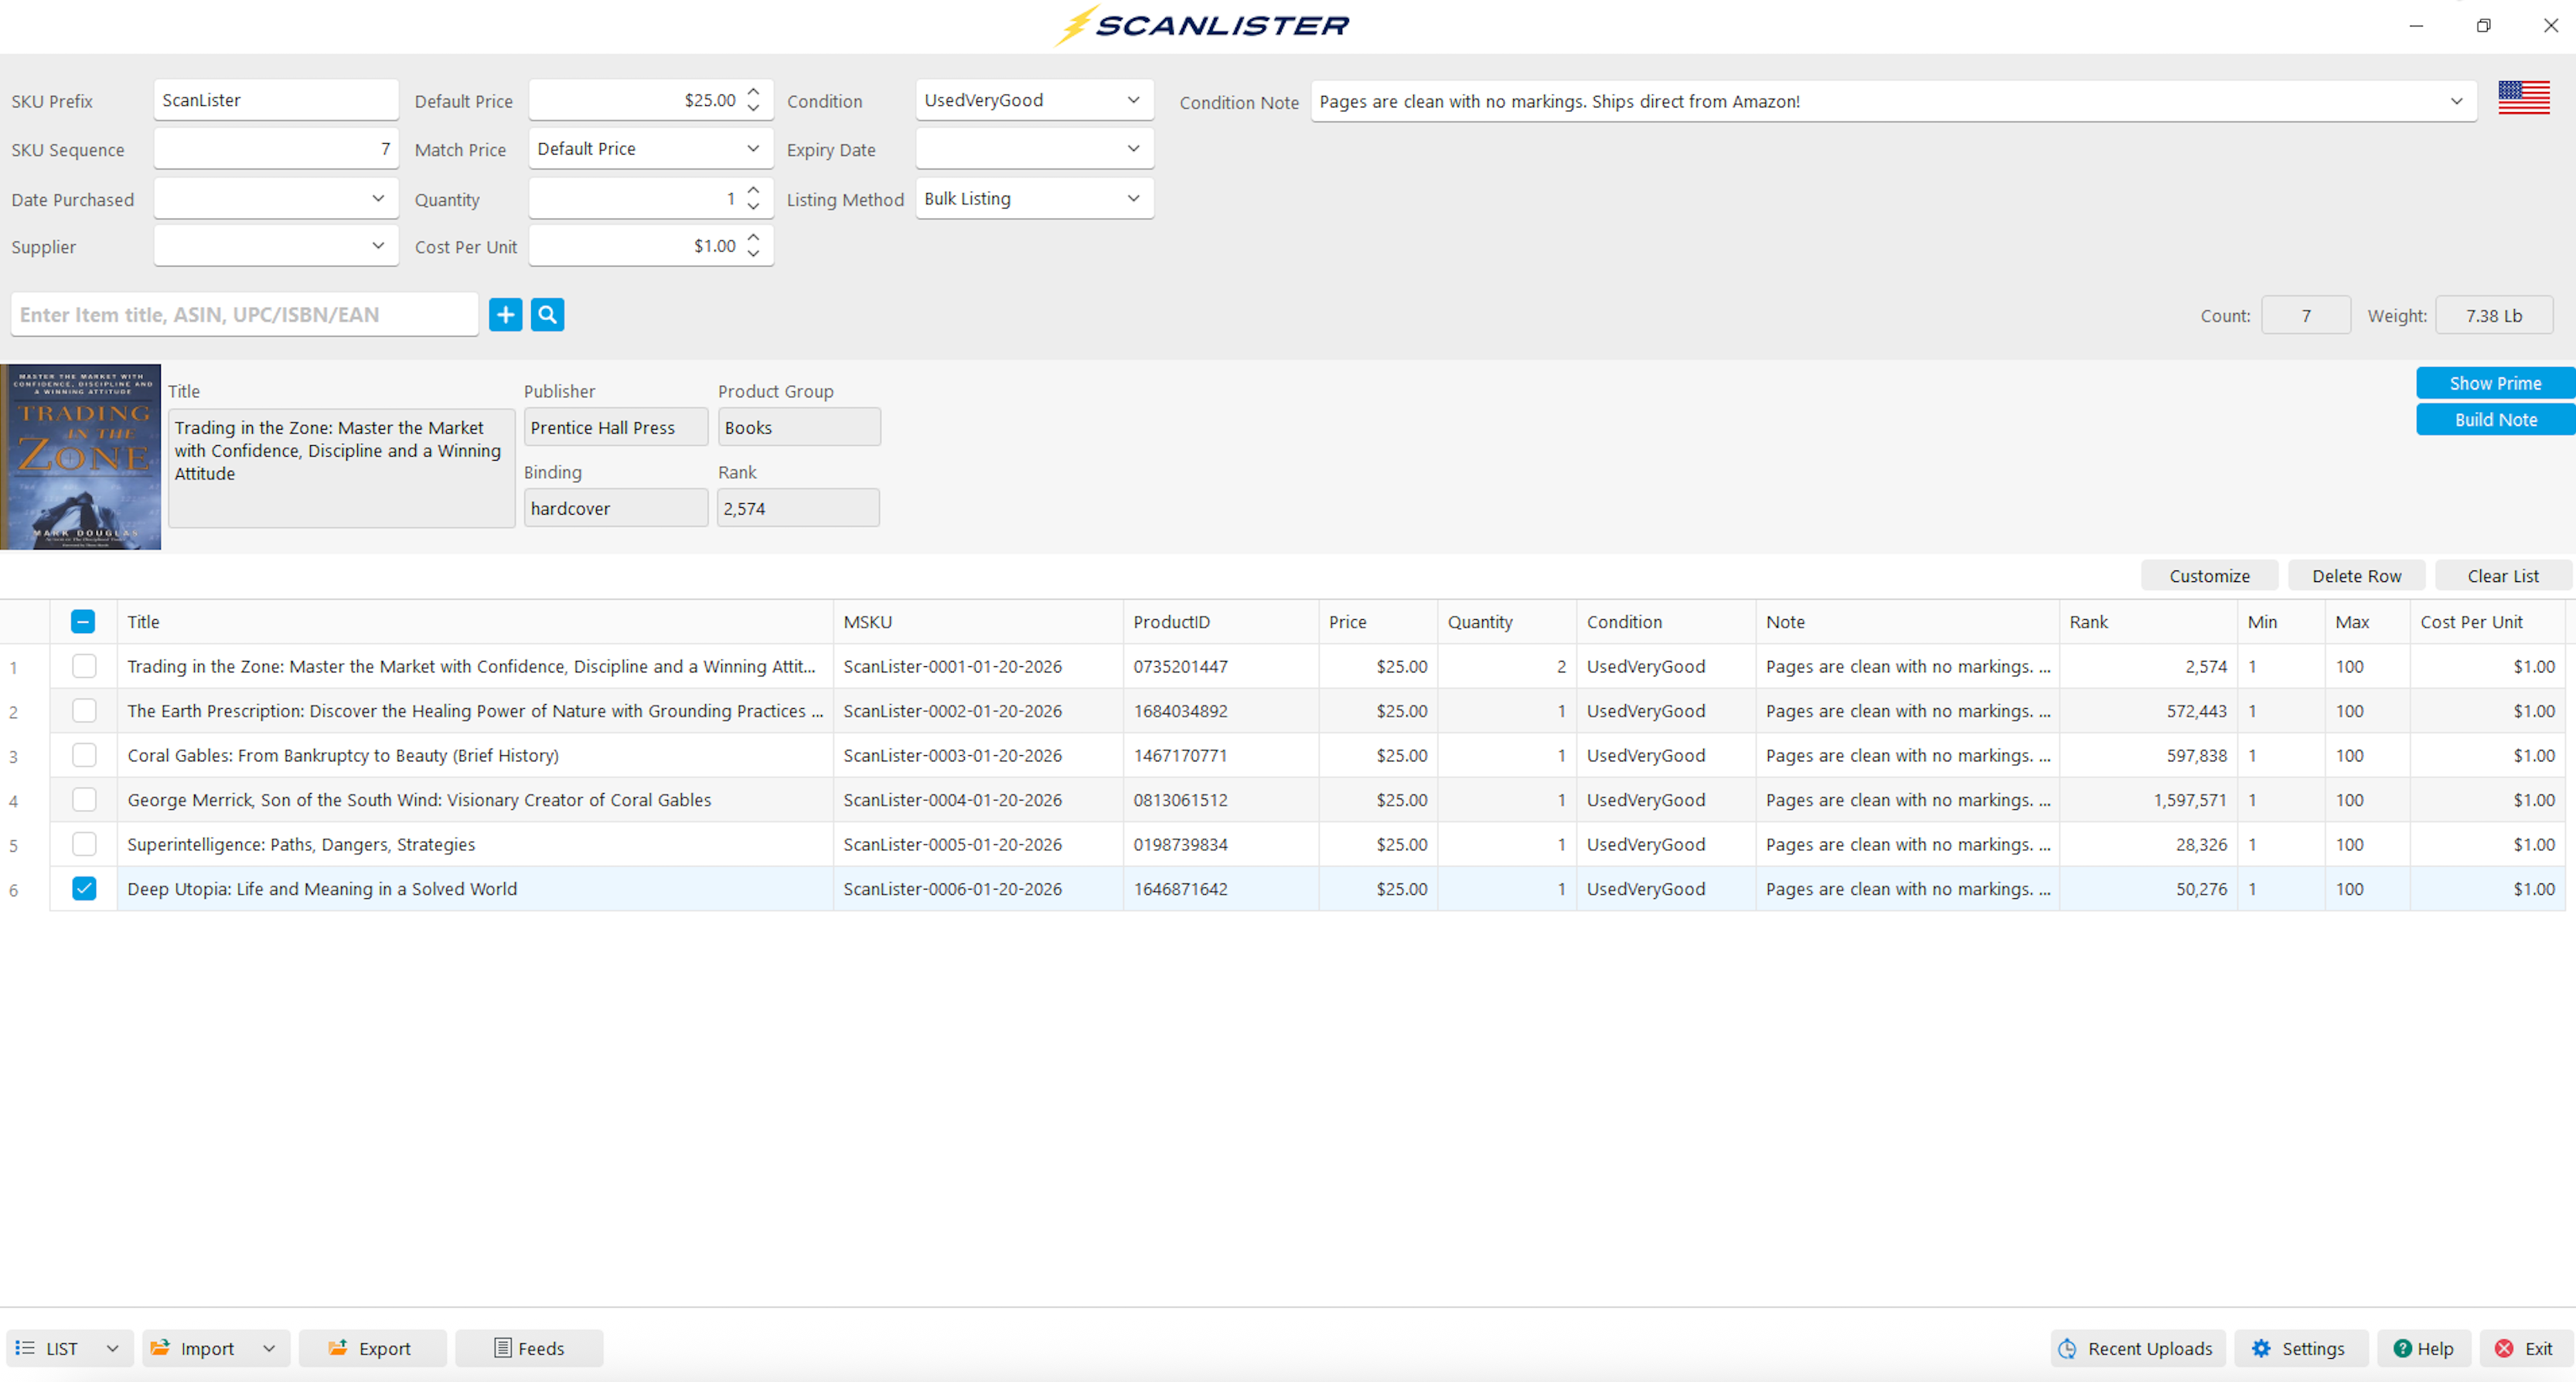Uncheck the Deep Utopia row checkbox
The width and height of the screenshot is (2576, 1382).
(x=84, y=888)
